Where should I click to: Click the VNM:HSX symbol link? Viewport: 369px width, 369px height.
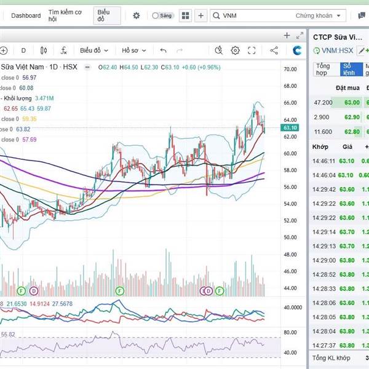(x=337, y=50)
